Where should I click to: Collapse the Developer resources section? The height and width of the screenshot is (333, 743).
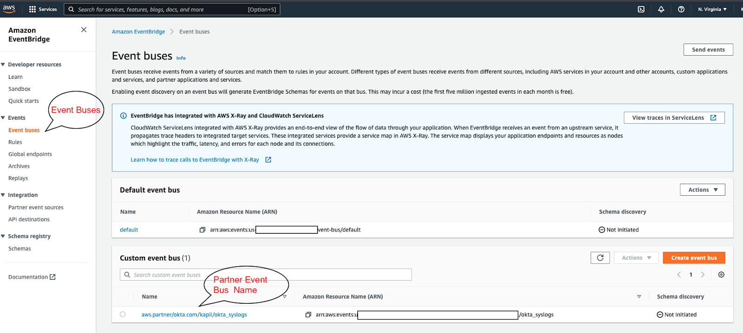(x=3, y=64)
